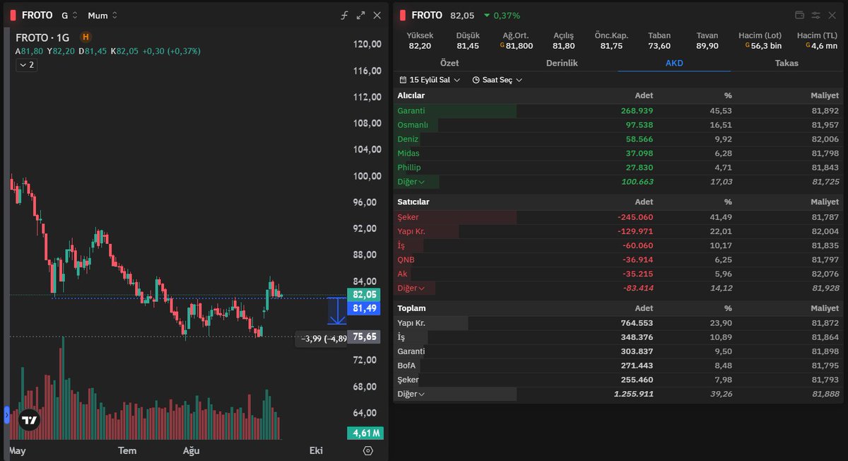Select the Osmanlı buyer row
848x461 pixels.
pos(618,125)
